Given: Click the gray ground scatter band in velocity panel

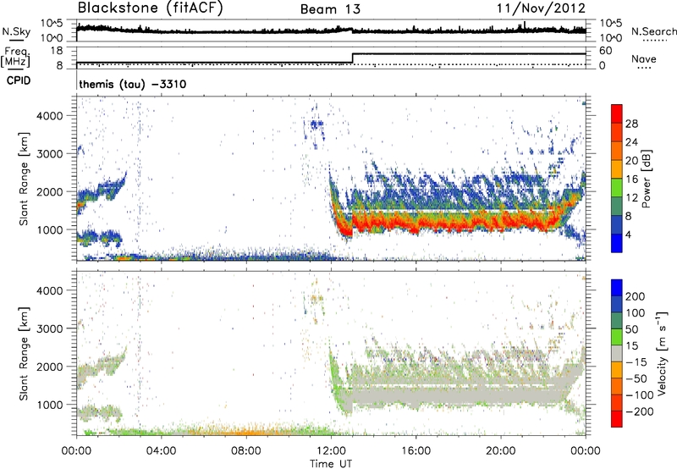Looking at the screenshot, I should (x=458, y=396).
